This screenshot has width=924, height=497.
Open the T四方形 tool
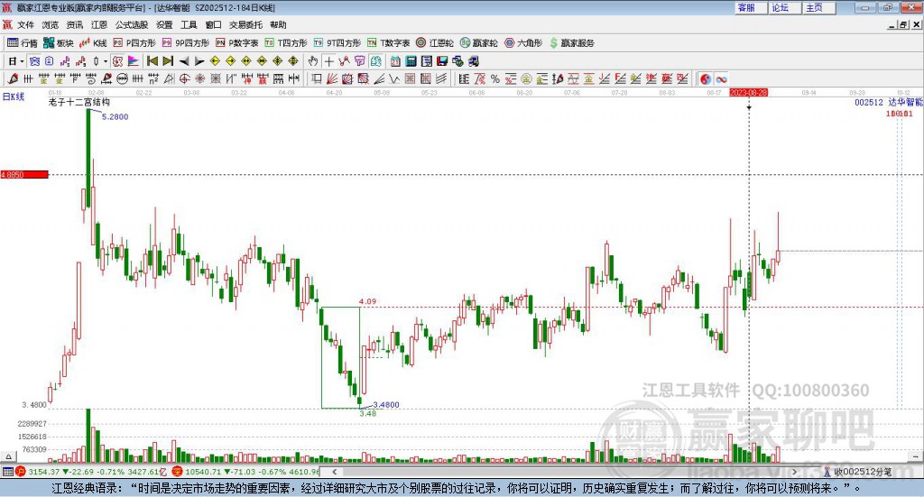286,43
